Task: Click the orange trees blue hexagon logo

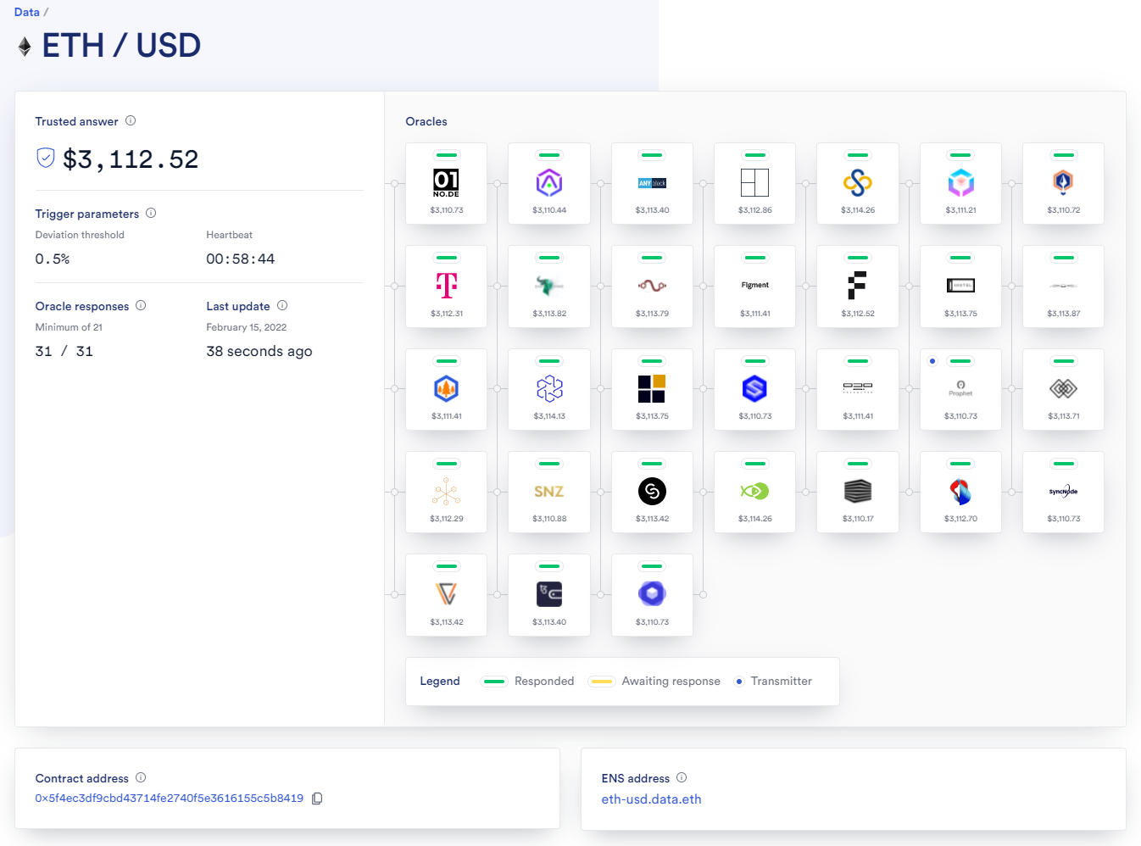Action: pos(446,388)
